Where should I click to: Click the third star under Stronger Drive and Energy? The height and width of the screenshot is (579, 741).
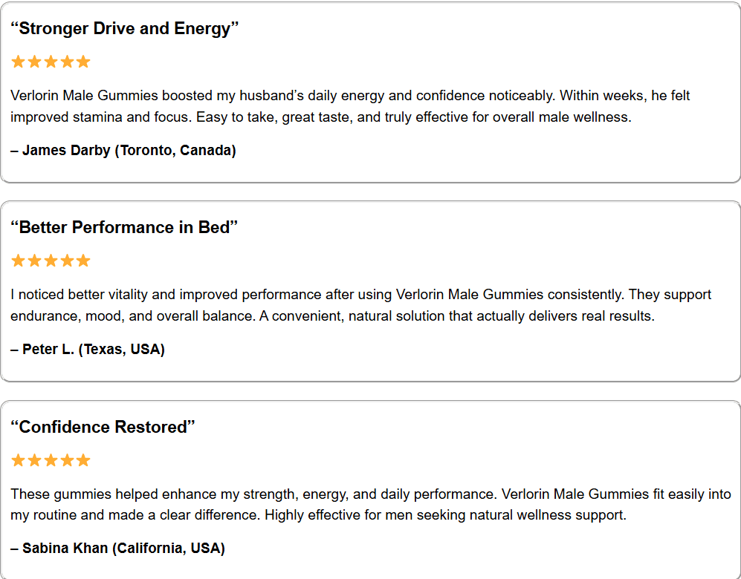pyautogui.click(x=51, y=62)
